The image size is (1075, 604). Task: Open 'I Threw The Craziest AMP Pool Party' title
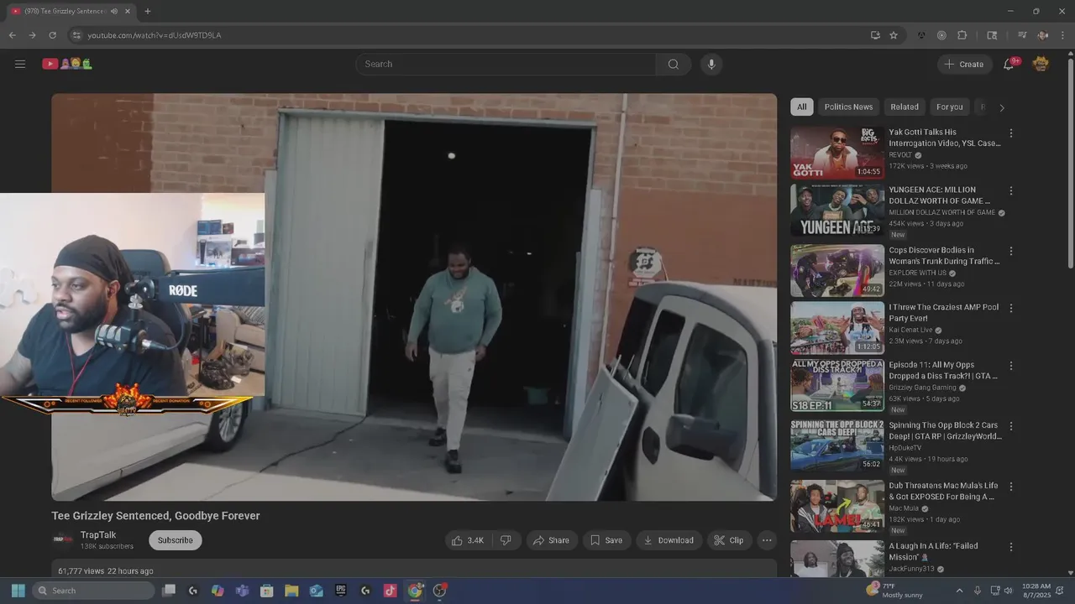[x=944, y=313]
